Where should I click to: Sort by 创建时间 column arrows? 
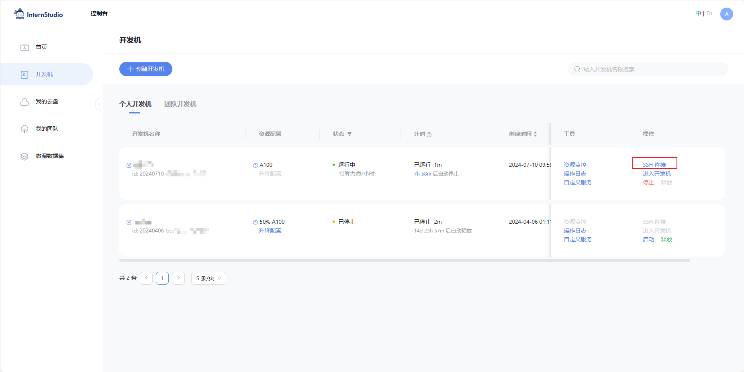tap(535, 134)
